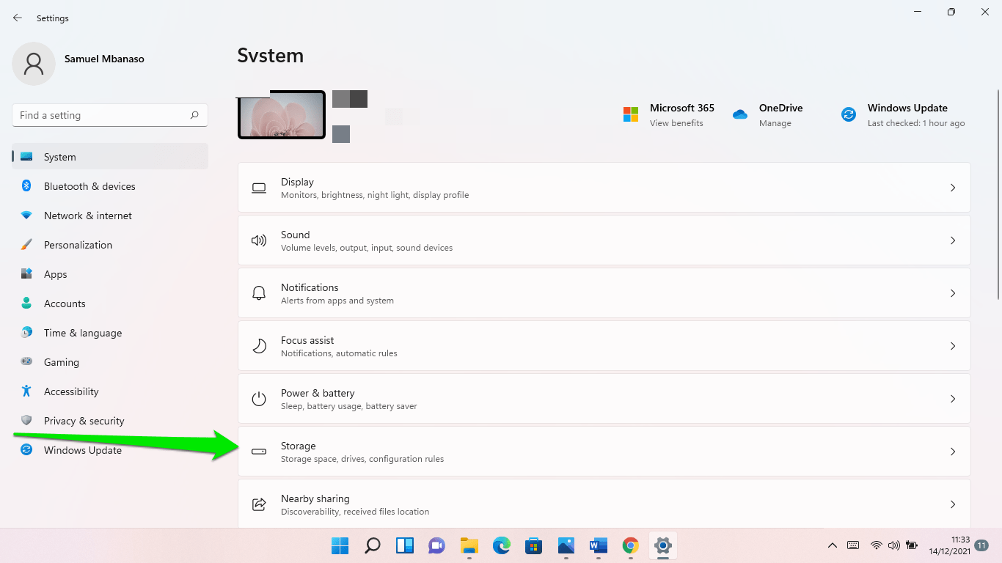Expand the Power & battery chevron
Viewport: 1002px width, 563px height.
coord(953,399)
